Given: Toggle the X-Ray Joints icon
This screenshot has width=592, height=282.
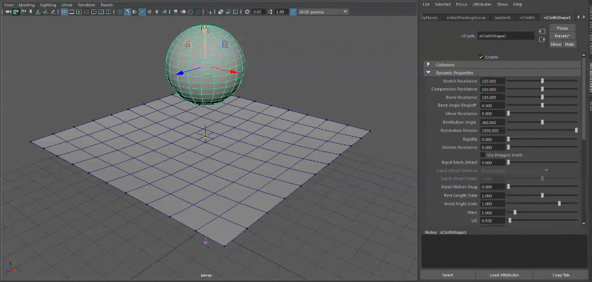Looking at the screenshot, I should pyautogui.click(x=235, y=12).
